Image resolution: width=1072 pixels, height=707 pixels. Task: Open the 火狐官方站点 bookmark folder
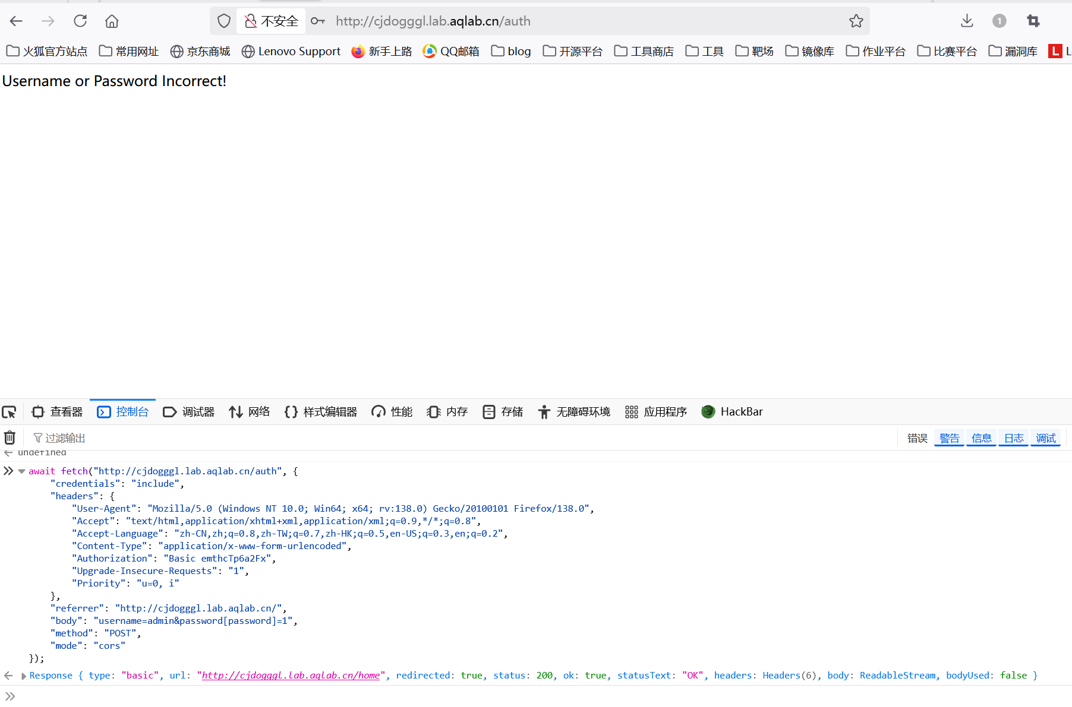click(x=46, y=52)
